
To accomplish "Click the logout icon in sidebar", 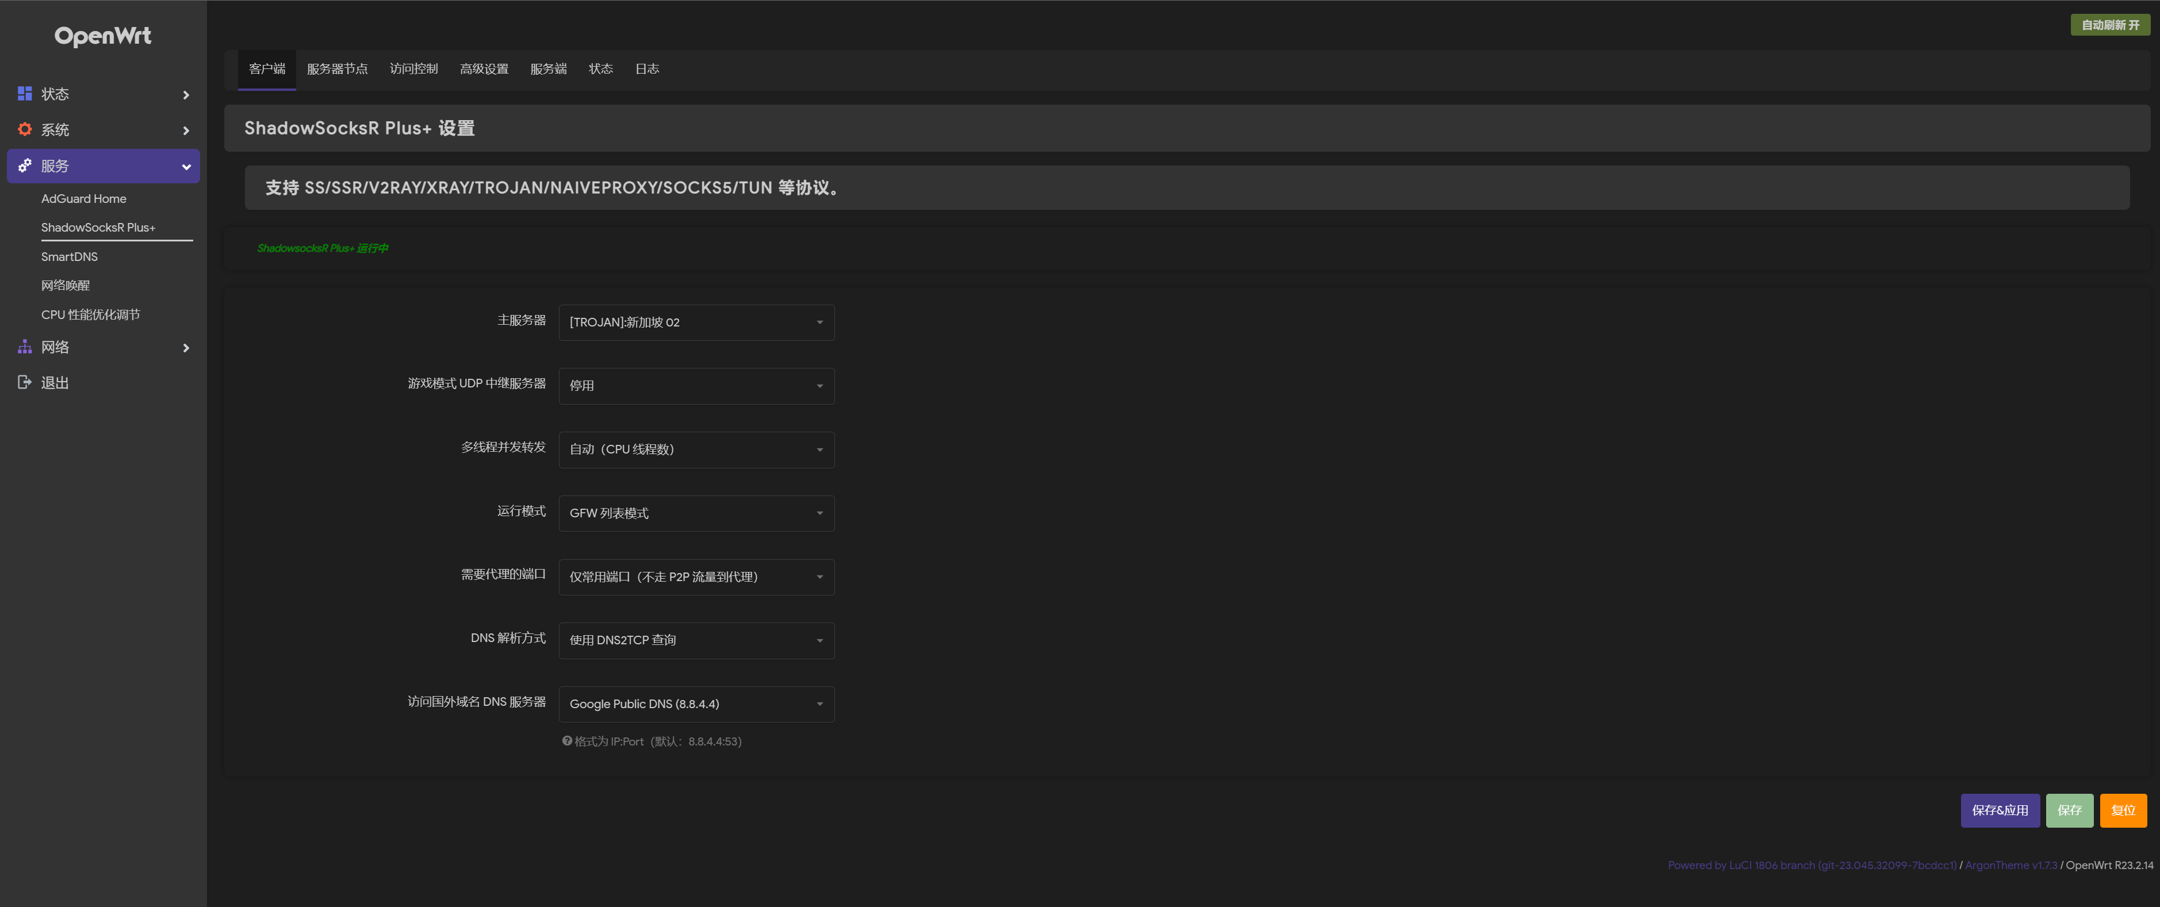I will point(25,383).
